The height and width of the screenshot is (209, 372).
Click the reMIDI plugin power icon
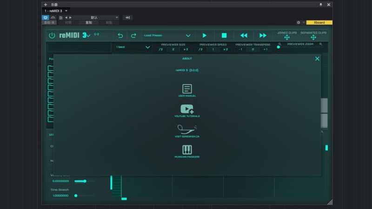tap(52, 35)
